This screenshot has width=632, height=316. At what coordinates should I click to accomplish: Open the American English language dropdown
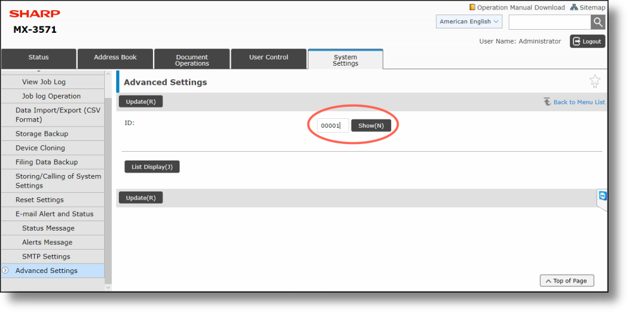469,21
